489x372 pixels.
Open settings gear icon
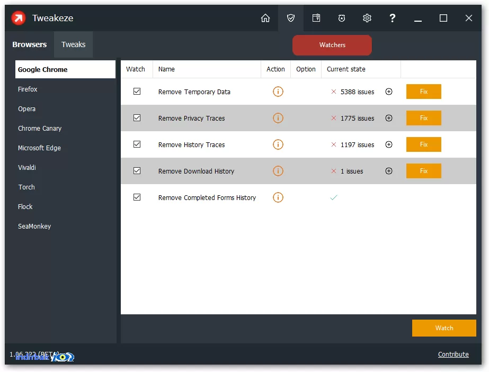click(x=367, y=18)
